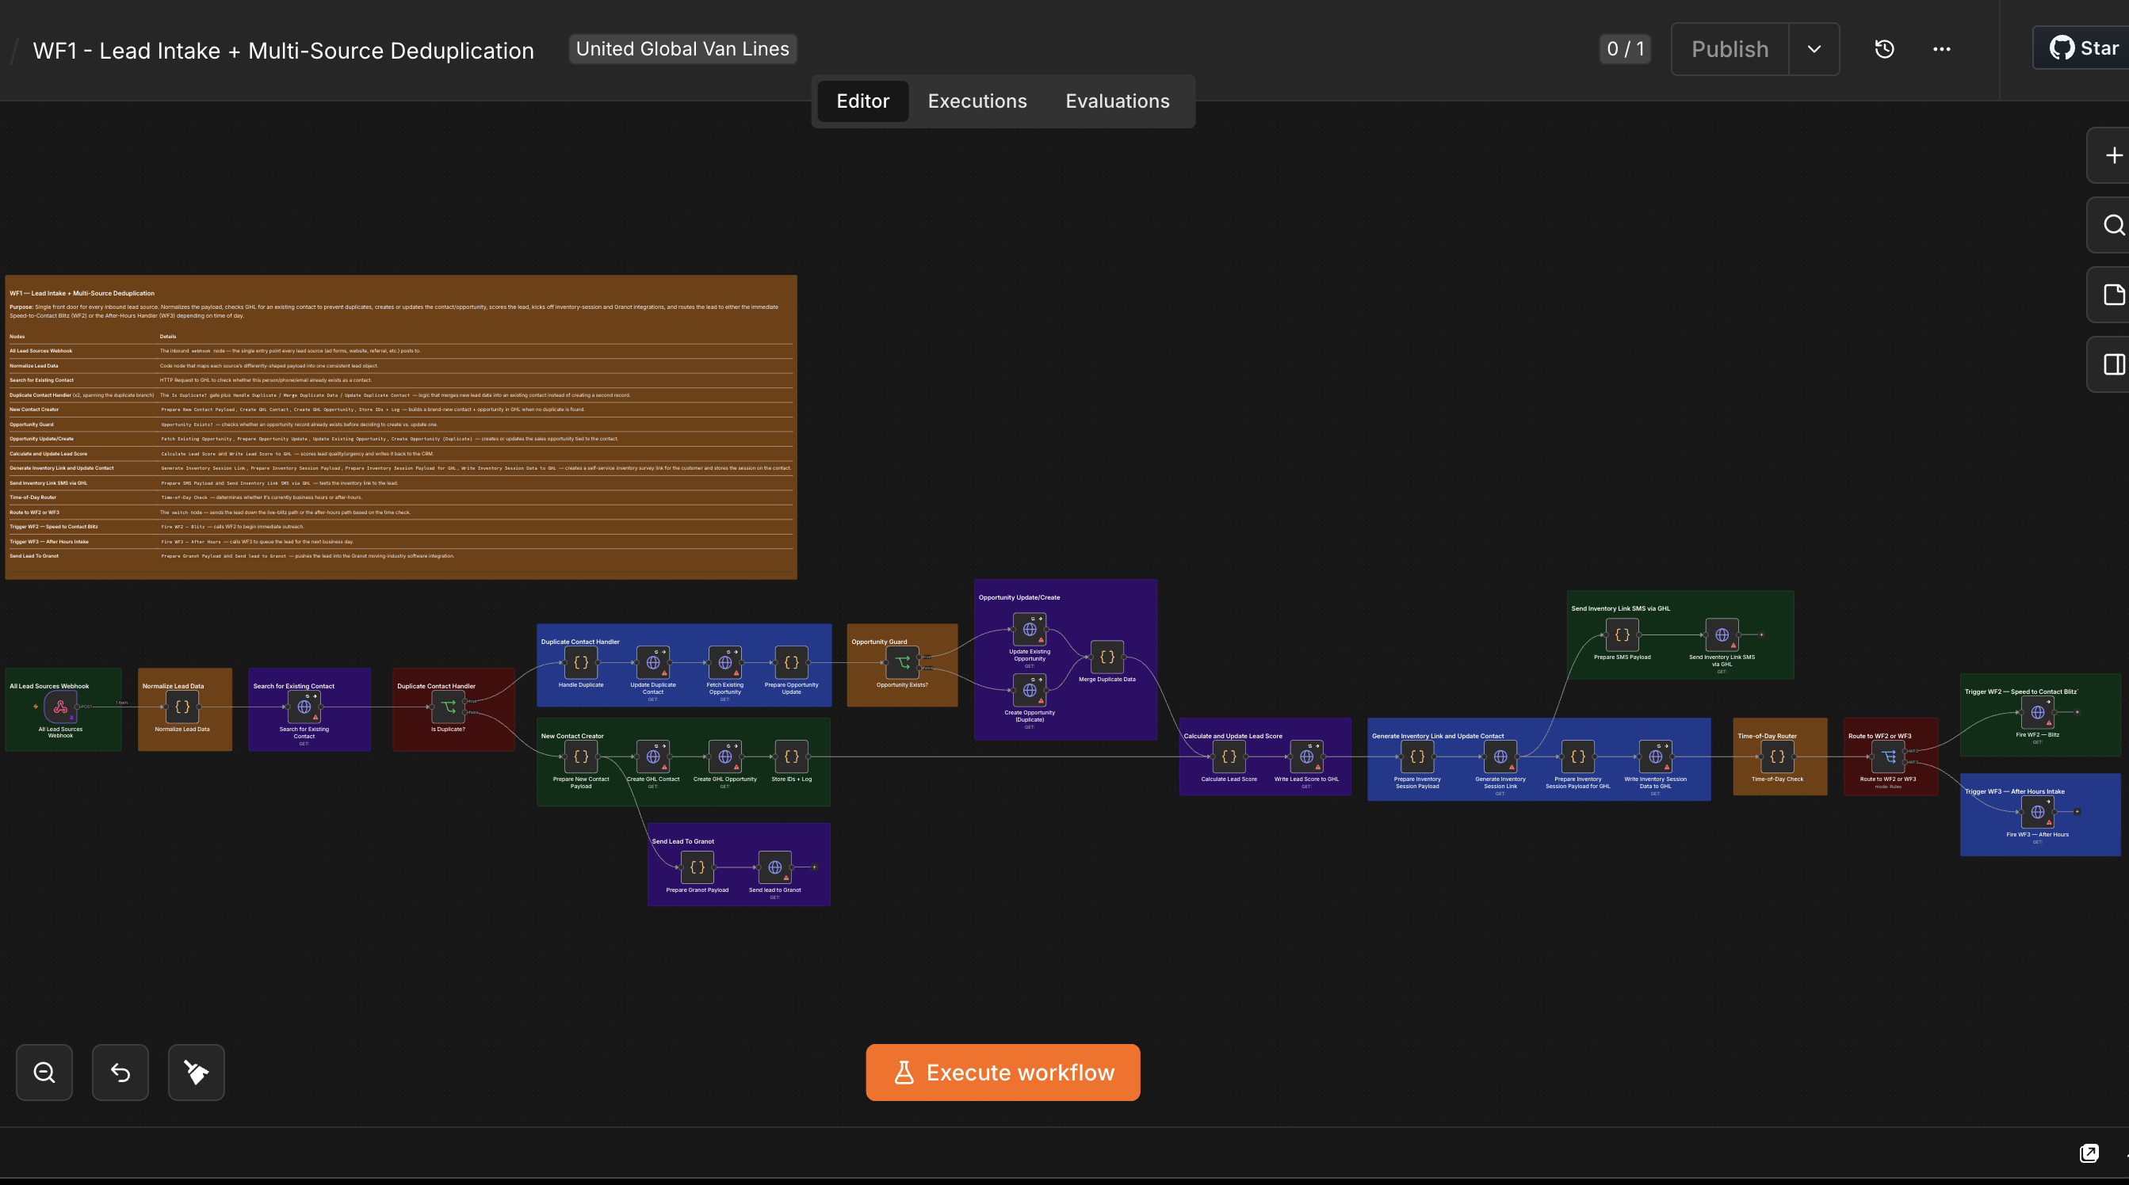Screen dimensions: 2129x1185
Task: Select the Normalize Lead Data code node
Action: point(182,707)
